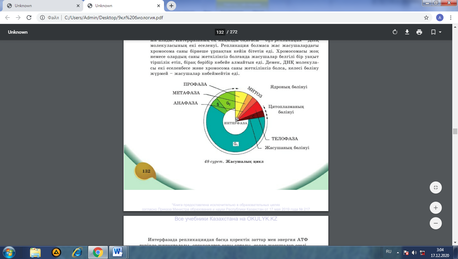The image size is (458, 259).
Task: Click the G2 label on the green segment
Action: (x=228, y=103)
